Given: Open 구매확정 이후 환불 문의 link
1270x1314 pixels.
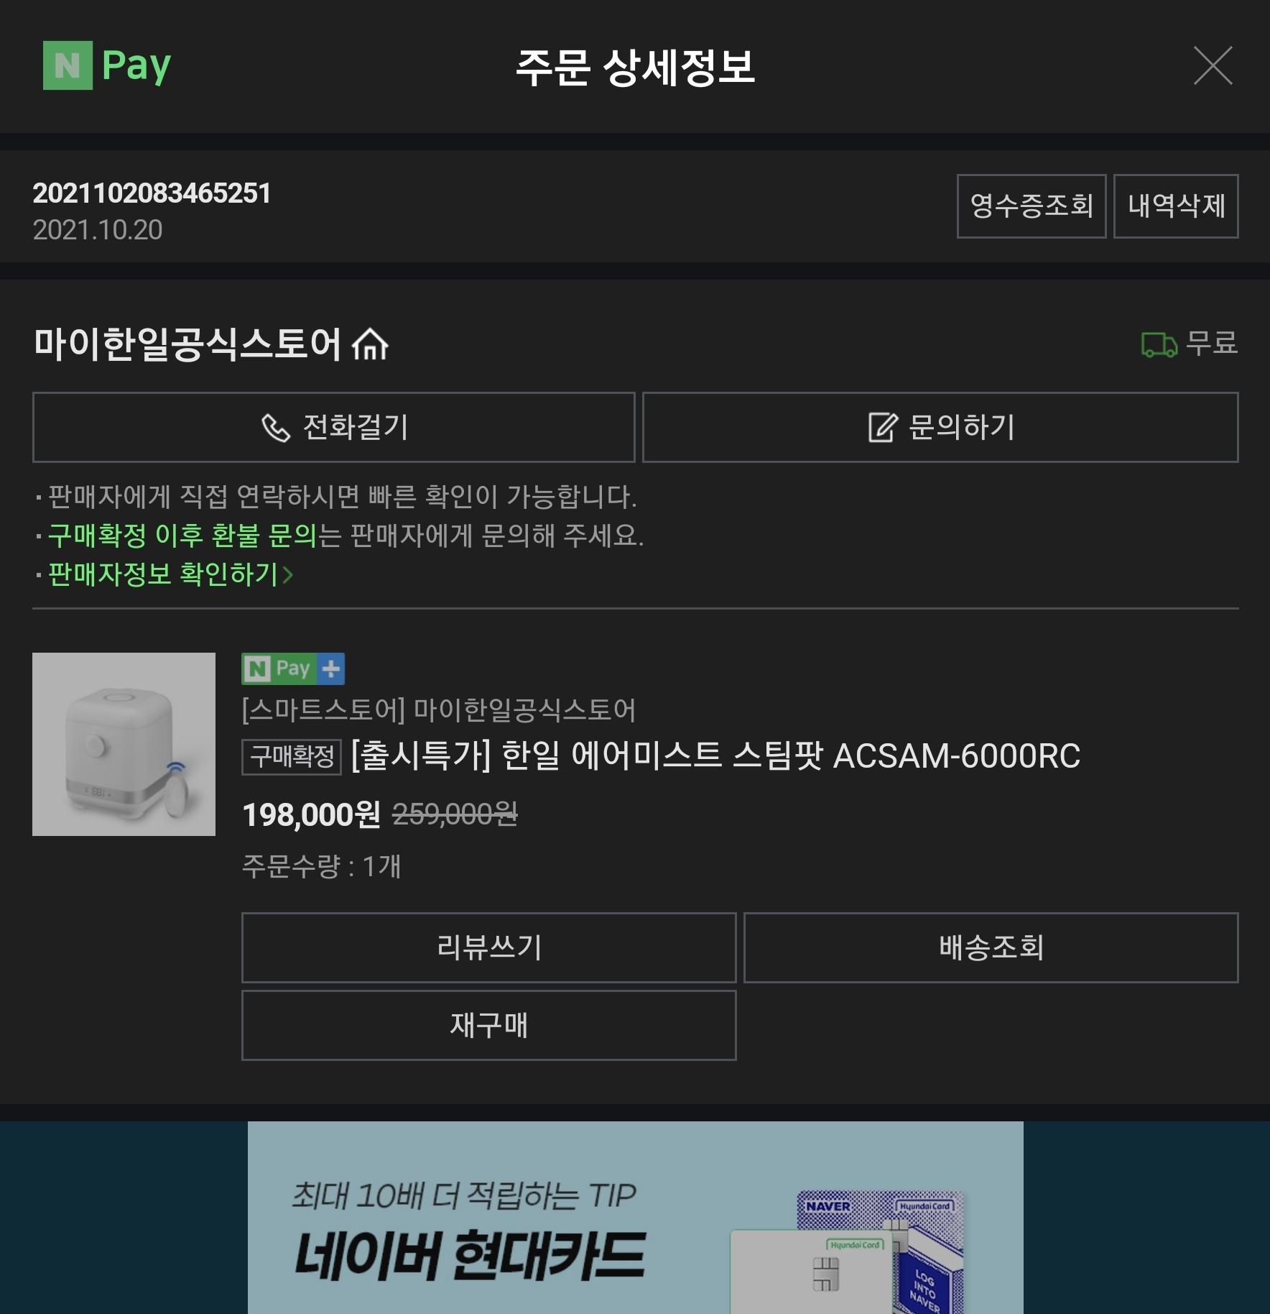Looking at the screenshot, I should point(182,536).
